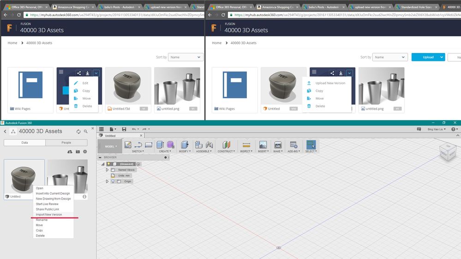Collapse the Unsaved root component tree
This screenshot has height=259, width=461.
[103, 164]
